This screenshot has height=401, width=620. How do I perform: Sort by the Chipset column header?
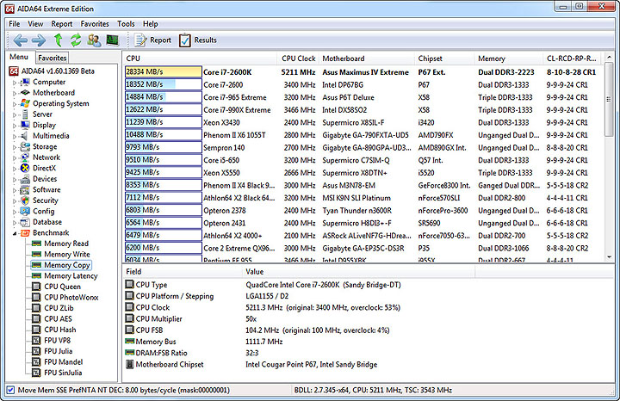point(444,59)
